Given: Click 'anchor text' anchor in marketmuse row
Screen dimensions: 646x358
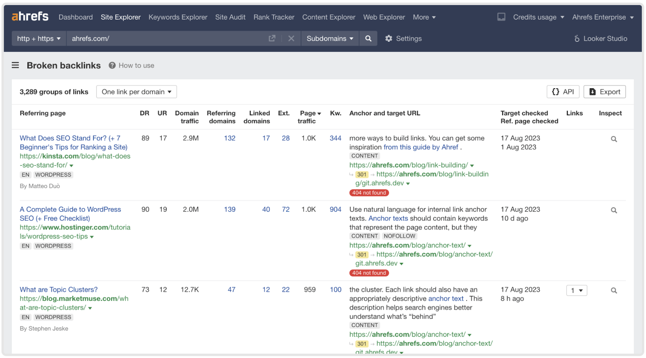Looking at the screenshot, I should 446,299.
